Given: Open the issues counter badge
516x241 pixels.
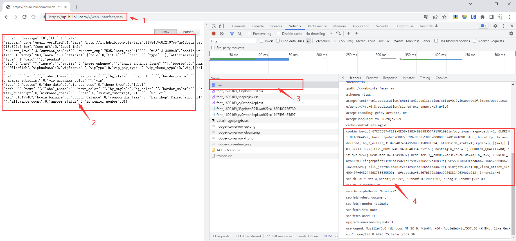Looking at the screenshot, I should coord(483,26).
